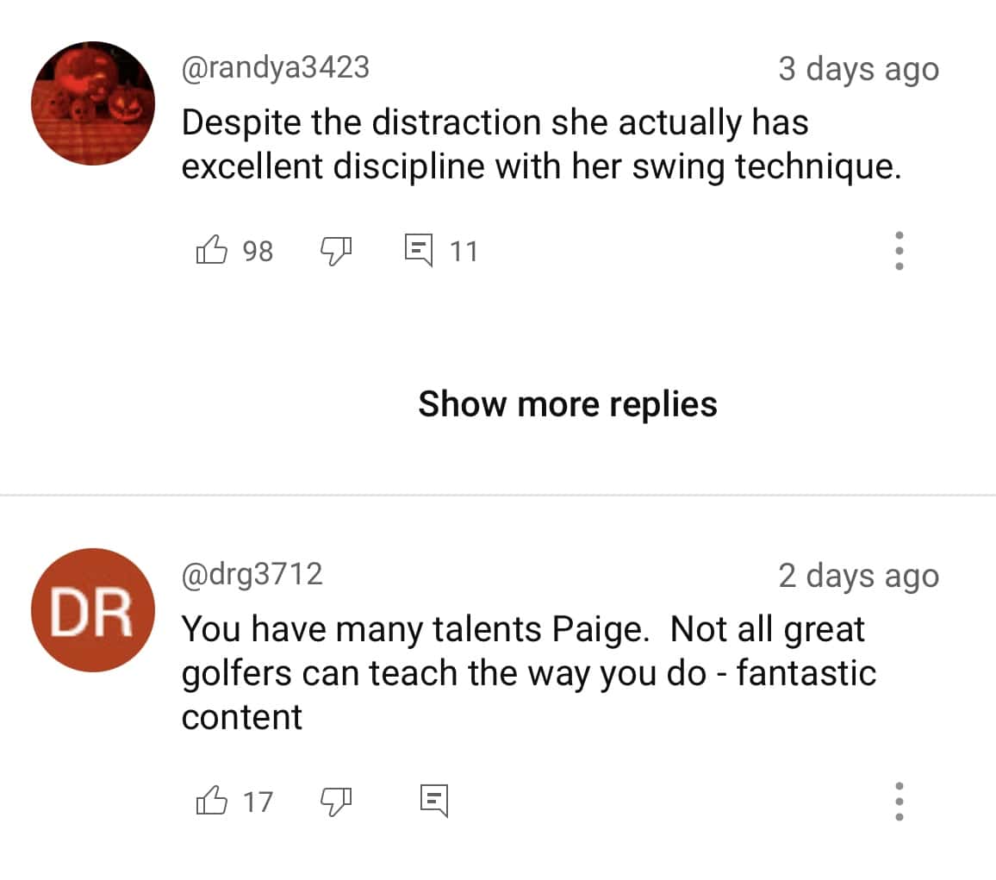Screen dimensions: 996x880
Task: Open the red DR avatar of @drg3712
Action: (93, 611)
